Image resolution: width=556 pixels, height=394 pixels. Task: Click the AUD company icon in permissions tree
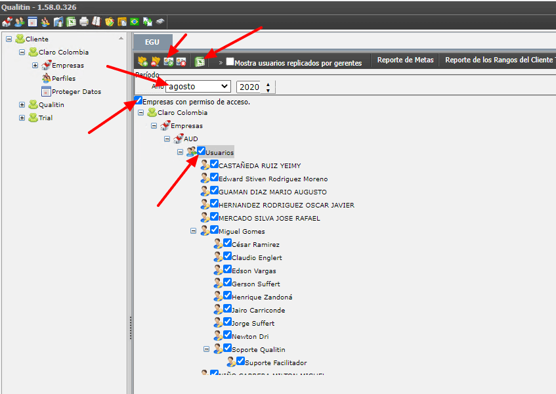coord(178,139)
